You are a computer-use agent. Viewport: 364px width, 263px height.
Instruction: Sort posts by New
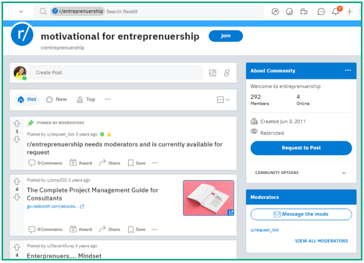[x=56, y=99]
